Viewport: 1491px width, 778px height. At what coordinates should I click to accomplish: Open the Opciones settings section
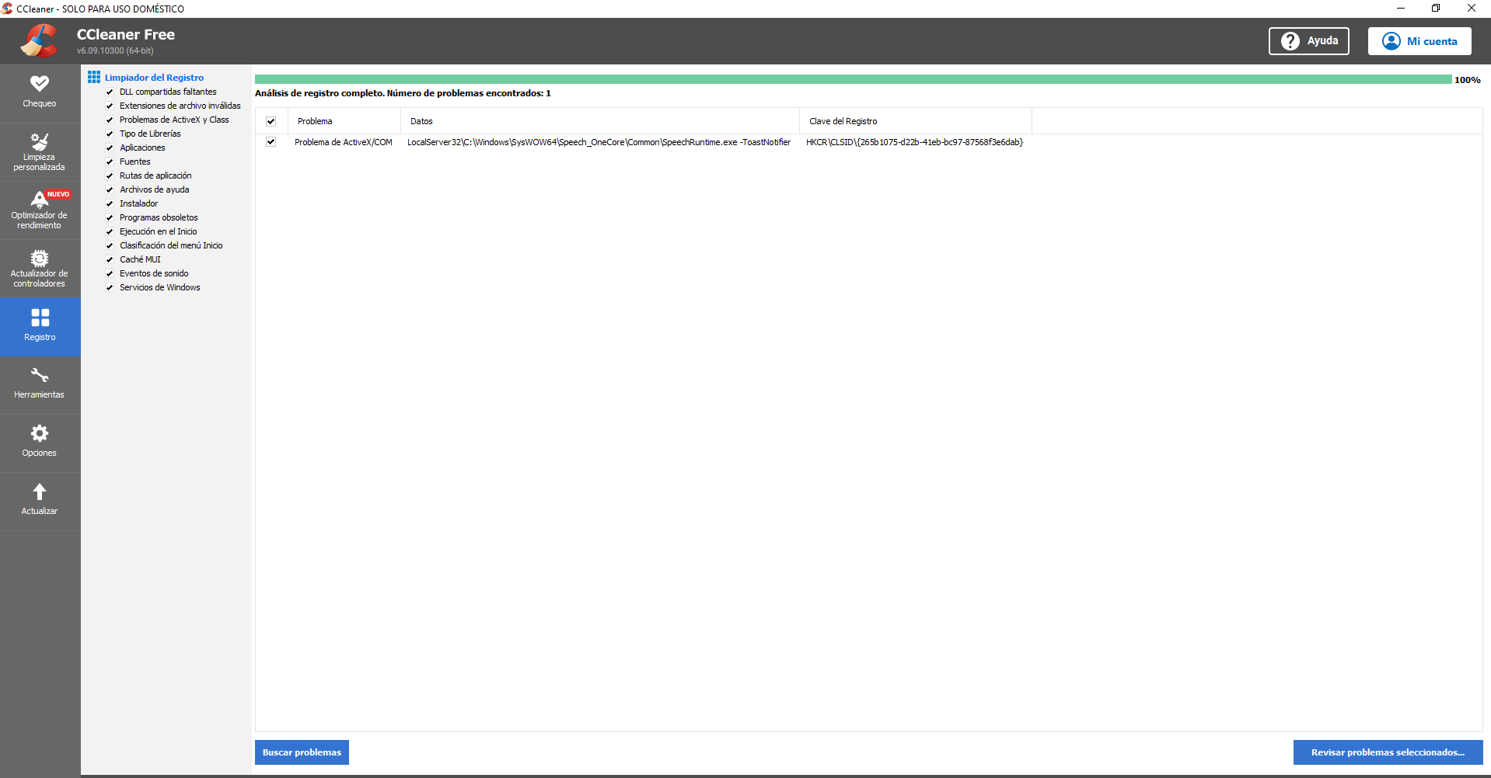click(x=40, y=443)
